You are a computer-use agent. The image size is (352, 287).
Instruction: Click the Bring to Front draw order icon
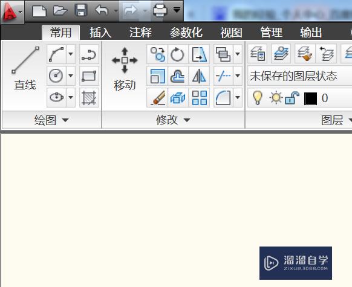(223, 54)
